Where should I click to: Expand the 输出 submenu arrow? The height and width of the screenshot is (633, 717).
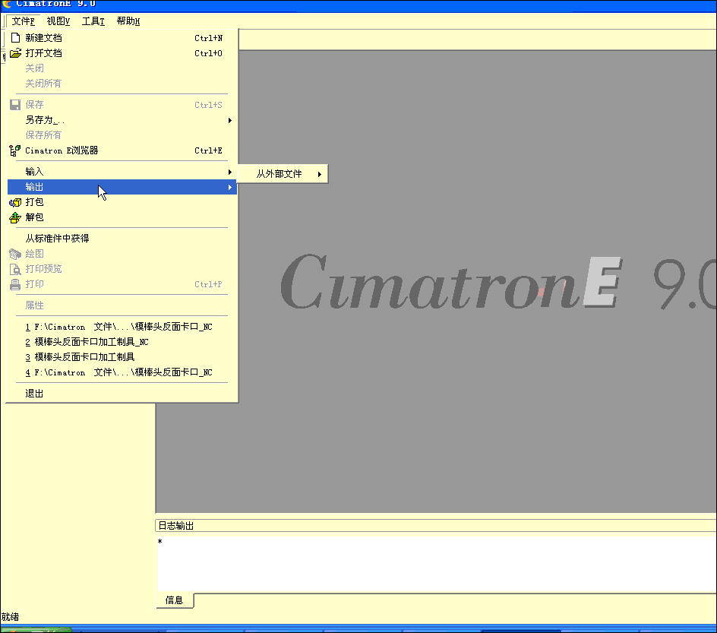(230, 187)
